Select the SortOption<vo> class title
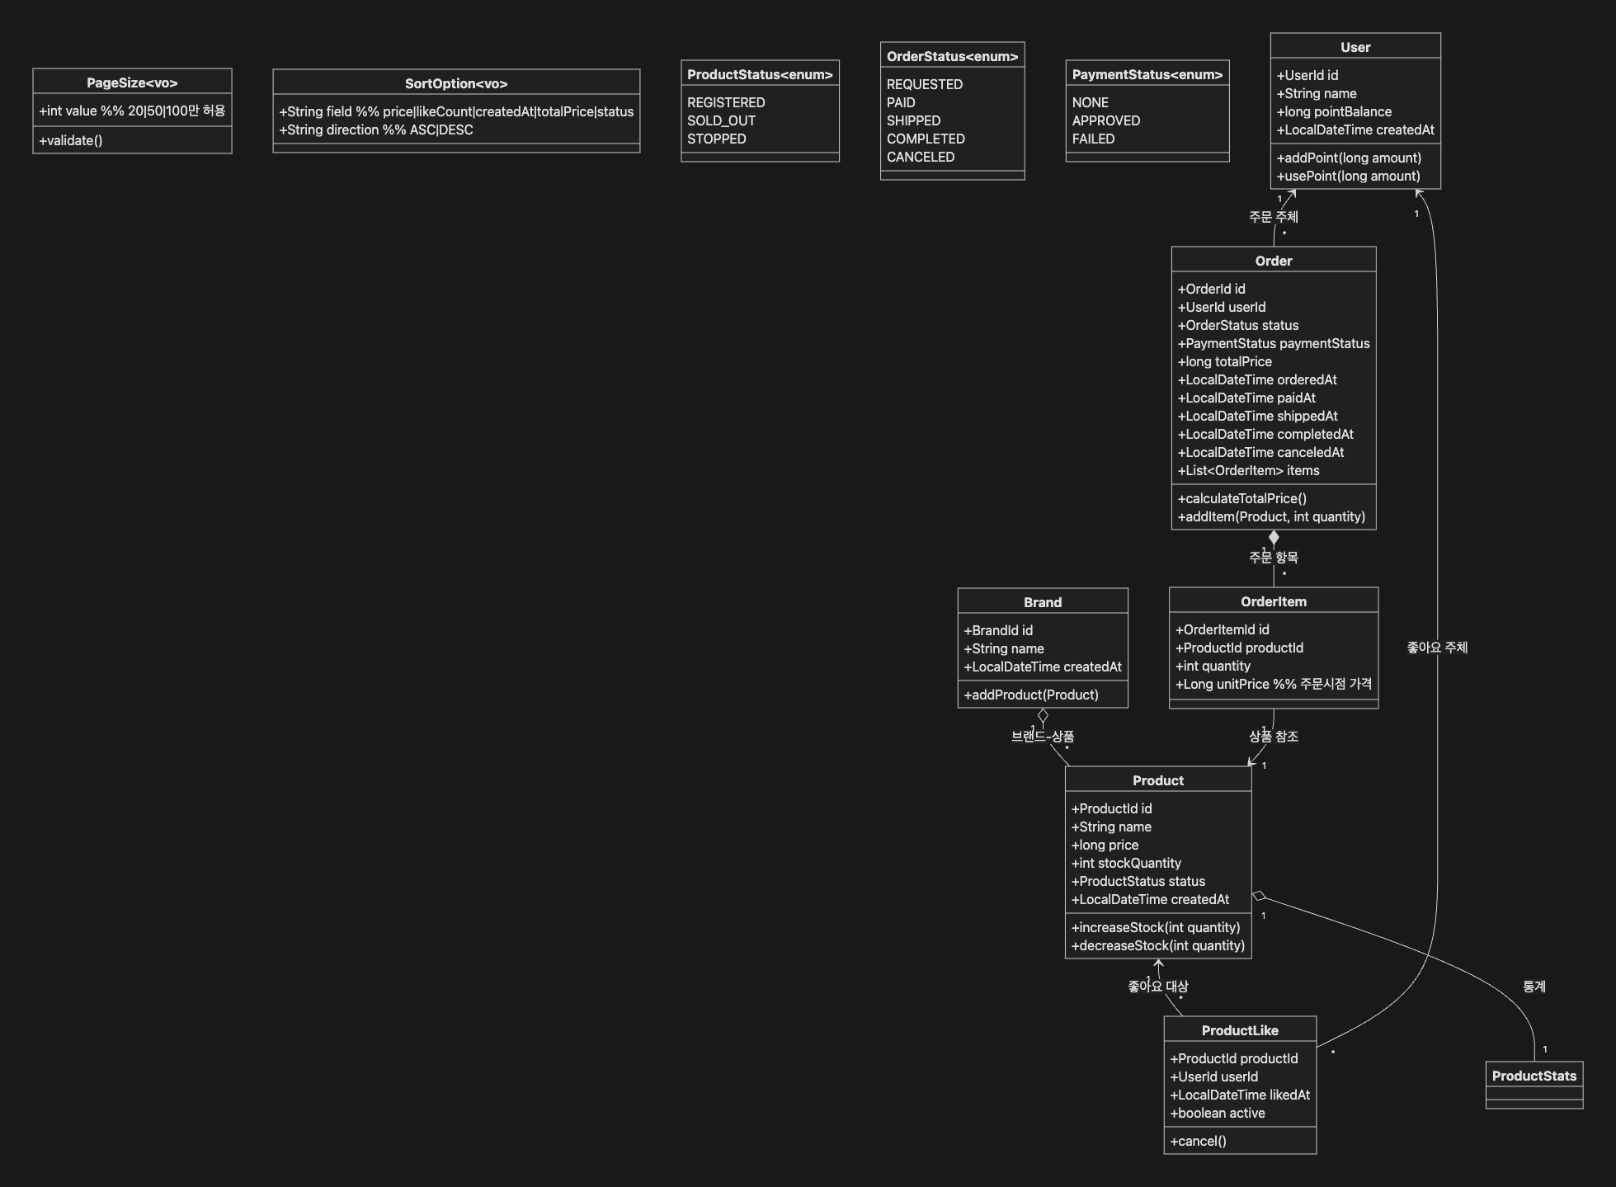 (x=456, y=83)
